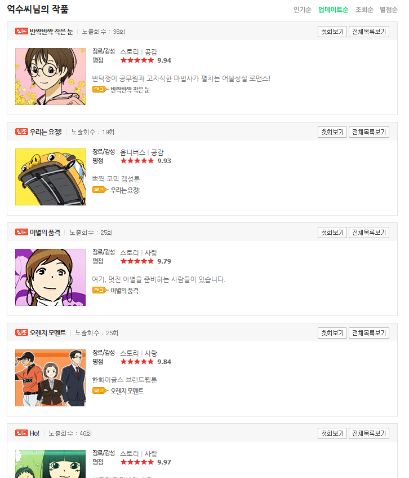Open the 반짝반짝 작은 눈 cover thumbnail
The width and height of the screenshot is (409, 478).
click(50, 77)
